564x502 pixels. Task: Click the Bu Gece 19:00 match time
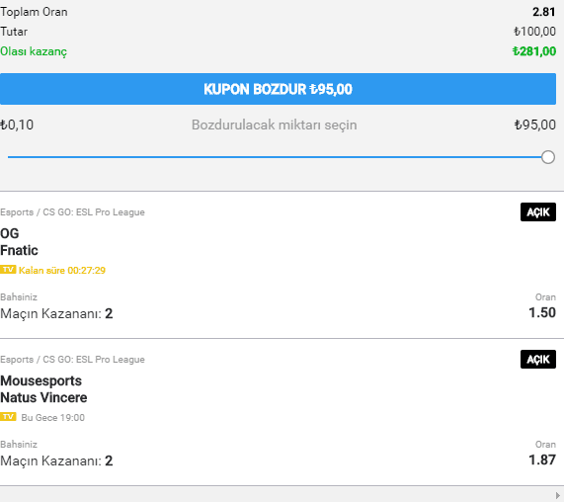[53, 417]
